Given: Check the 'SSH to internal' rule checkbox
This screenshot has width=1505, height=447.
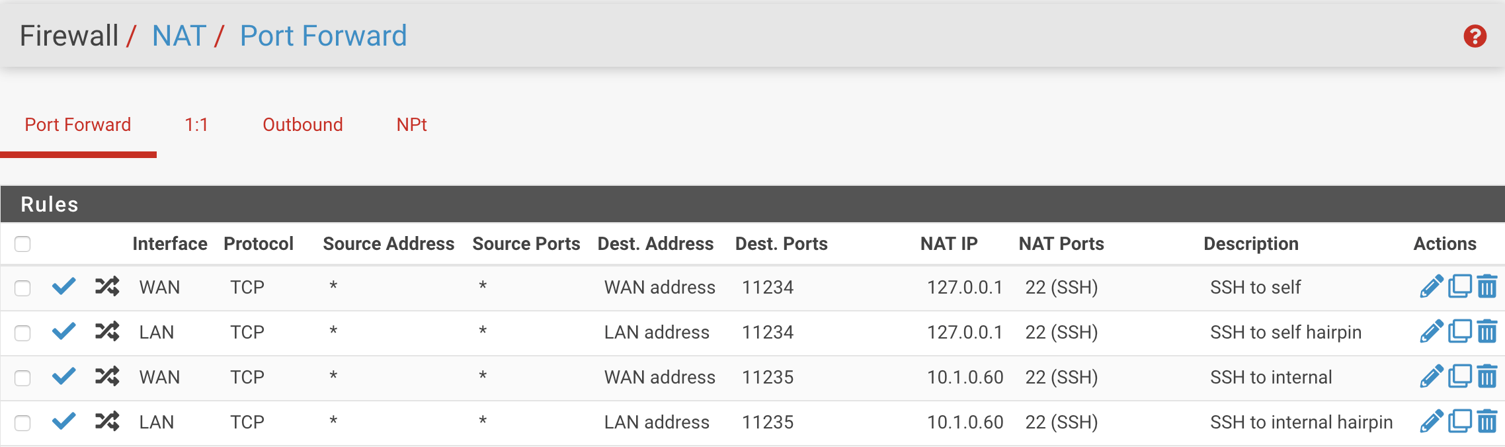Looking at the screenshot, I should [x=22, y=378].
